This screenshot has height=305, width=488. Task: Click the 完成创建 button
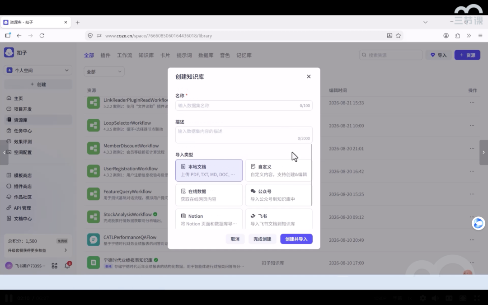tap(262, 239)
